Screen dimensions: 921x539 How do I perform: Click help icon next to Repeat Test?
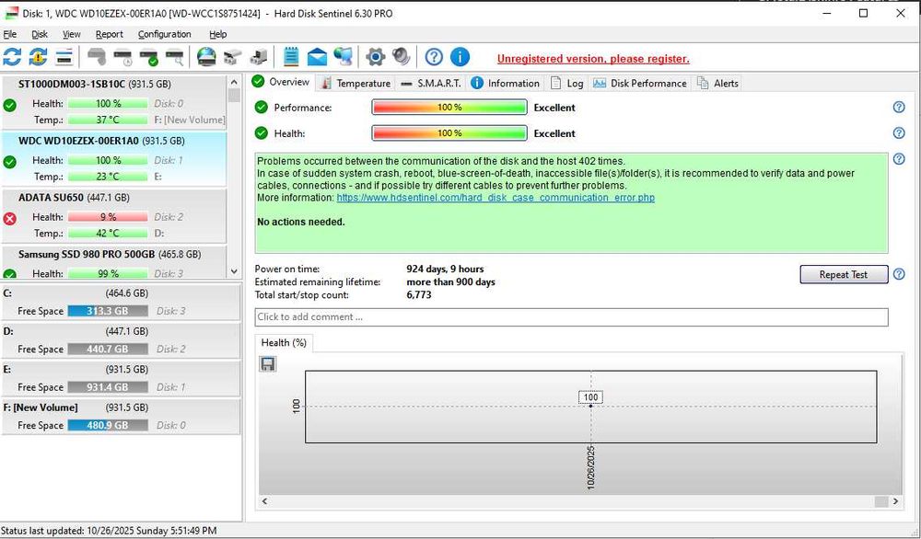(899, 274)
